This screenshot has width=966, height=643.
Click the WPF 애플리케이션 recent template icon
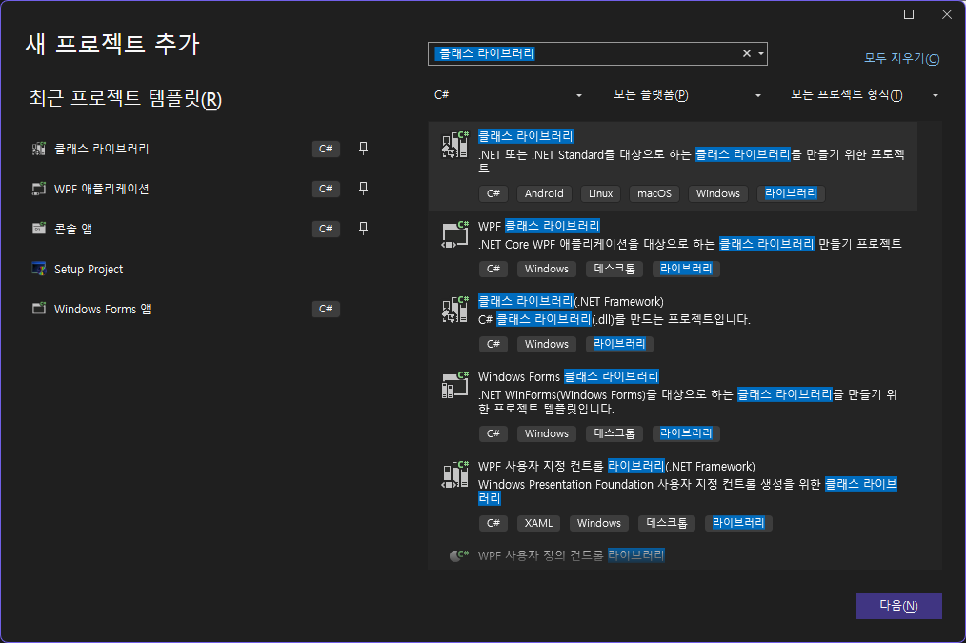38,189
